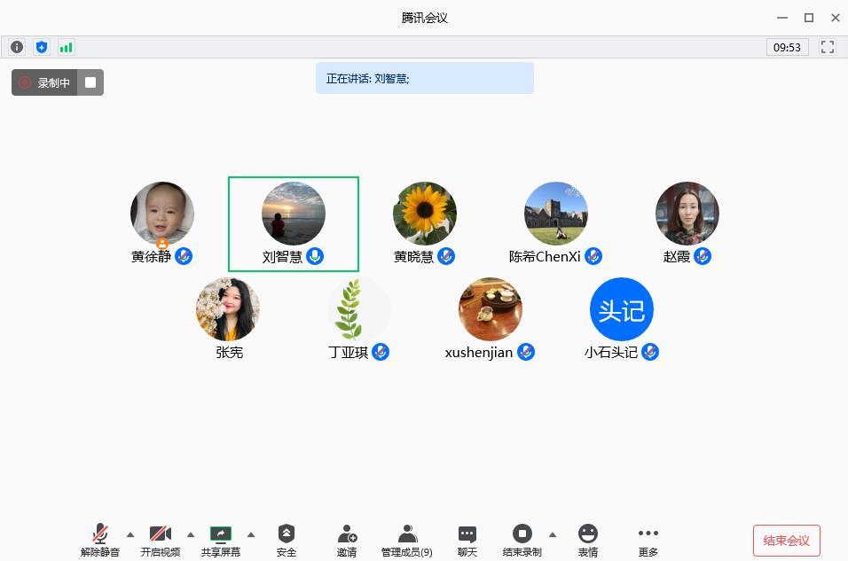Screen dimensions: 848x561
Task: Expand share options arrow beside 共享屏幕
Action: [251, 535]
